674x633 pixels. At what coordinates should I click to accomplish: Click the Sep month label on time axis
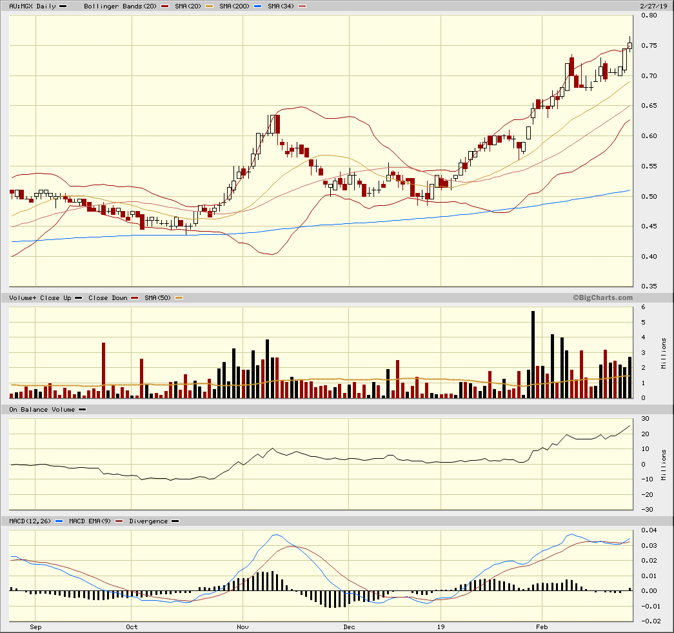pos(35,627)
